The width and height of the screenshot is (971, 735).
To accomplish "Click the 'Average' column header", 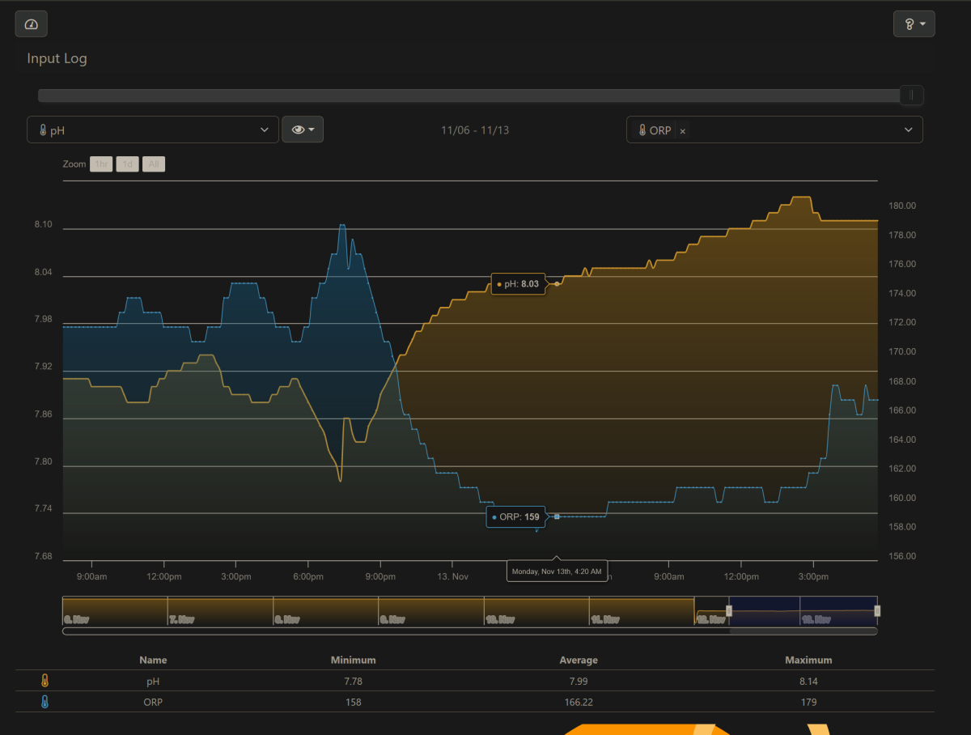I will click(x=579, y=661).
